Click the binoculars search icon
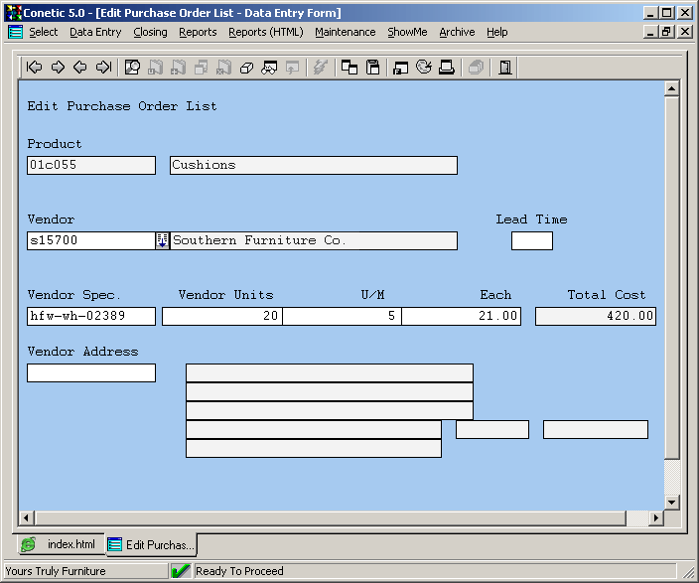The height and width of the screenshot is (583, 699). (x=269, y=68)
